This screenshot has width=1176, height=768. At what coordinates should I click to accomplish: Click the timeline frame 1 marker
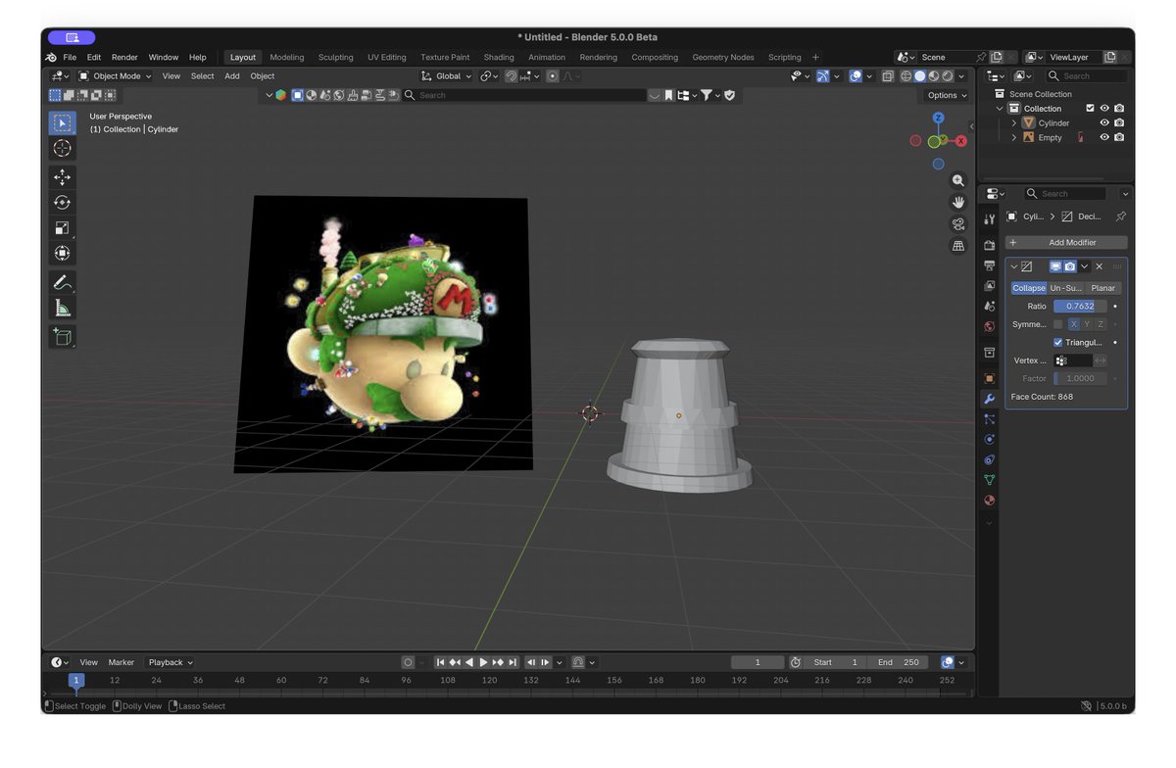pyautogui.click(x=75, y=680)
